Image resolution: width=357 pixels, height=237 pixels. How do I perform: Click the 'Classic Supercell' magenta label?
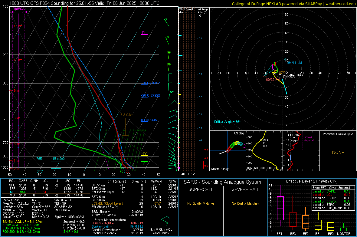click(x=309, y=139)
